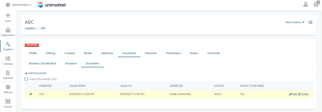Open the Settings gear in the sidebar
Viewport: 322px width, 112px height.
tap(8, 89)
